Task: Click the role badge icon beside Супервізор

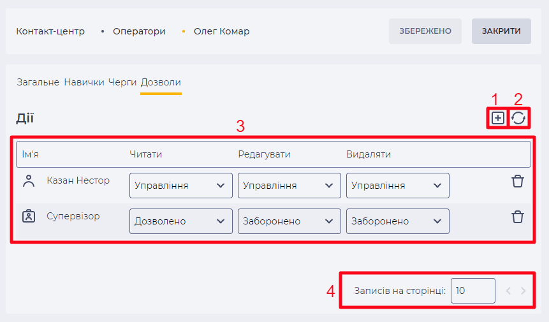Action: coord(29,216)
